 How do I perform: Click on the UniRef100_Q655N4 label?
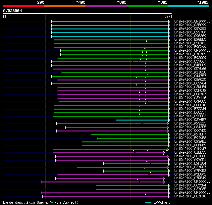click(190, 185)
